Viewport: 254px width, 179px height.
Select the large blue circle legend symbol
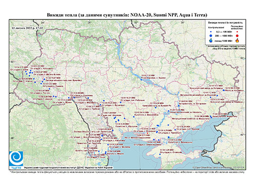coord(211,36)
